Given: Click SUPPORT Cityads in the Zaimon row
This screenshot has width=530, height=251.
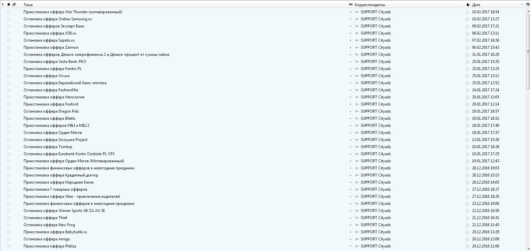Looking at the screenshot, I should [x=376, y=47].
